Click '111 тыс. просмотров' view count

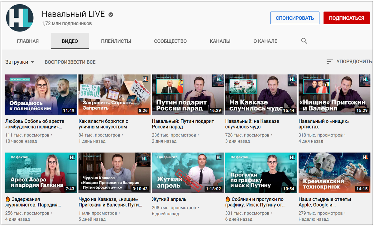tap(27, 135)
